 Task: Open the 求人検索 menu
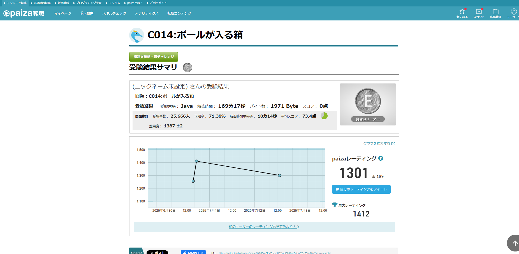point(87,13)
